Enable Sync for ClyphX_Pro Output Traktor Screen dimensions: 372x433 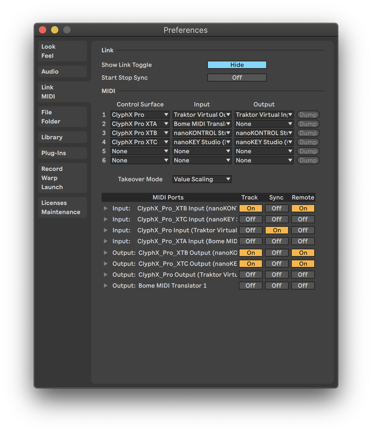click(x=277, y=275)
